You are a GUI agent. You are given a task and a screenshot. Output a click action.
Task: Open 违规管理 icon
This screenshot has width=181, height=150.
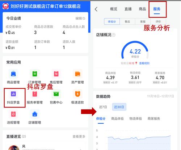[13, 114]
